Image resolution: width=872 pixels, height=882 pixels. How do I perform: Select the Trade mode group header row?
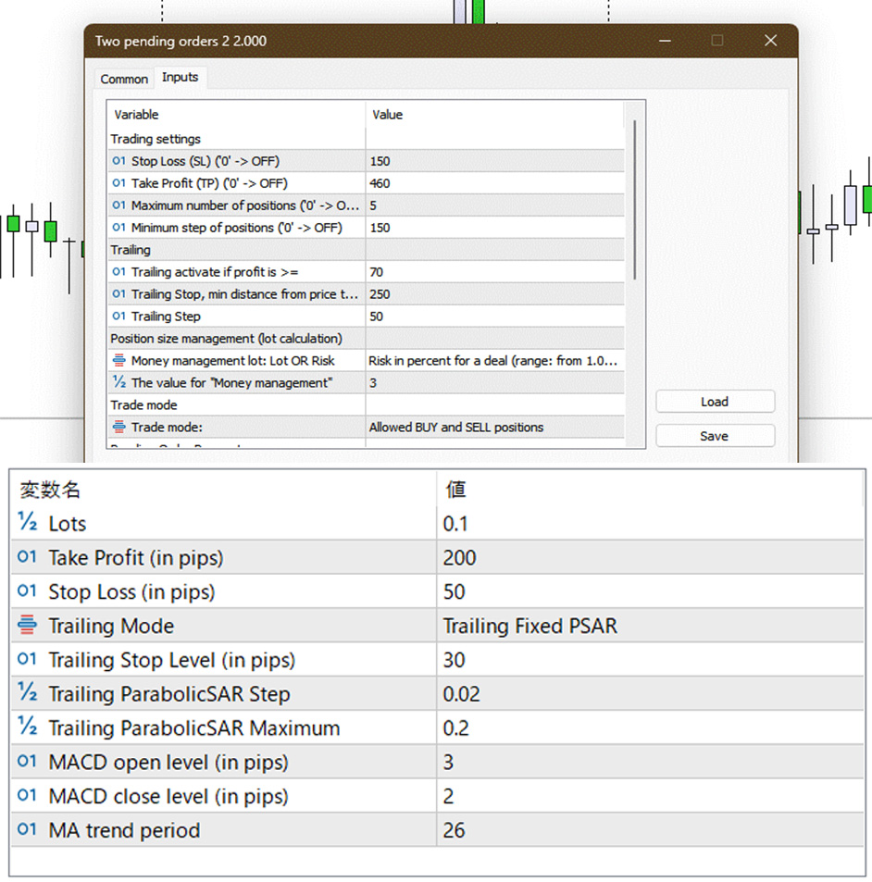click(x=367, y=405)
